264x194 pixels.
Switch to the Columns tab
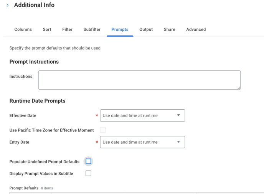(23, 30)
